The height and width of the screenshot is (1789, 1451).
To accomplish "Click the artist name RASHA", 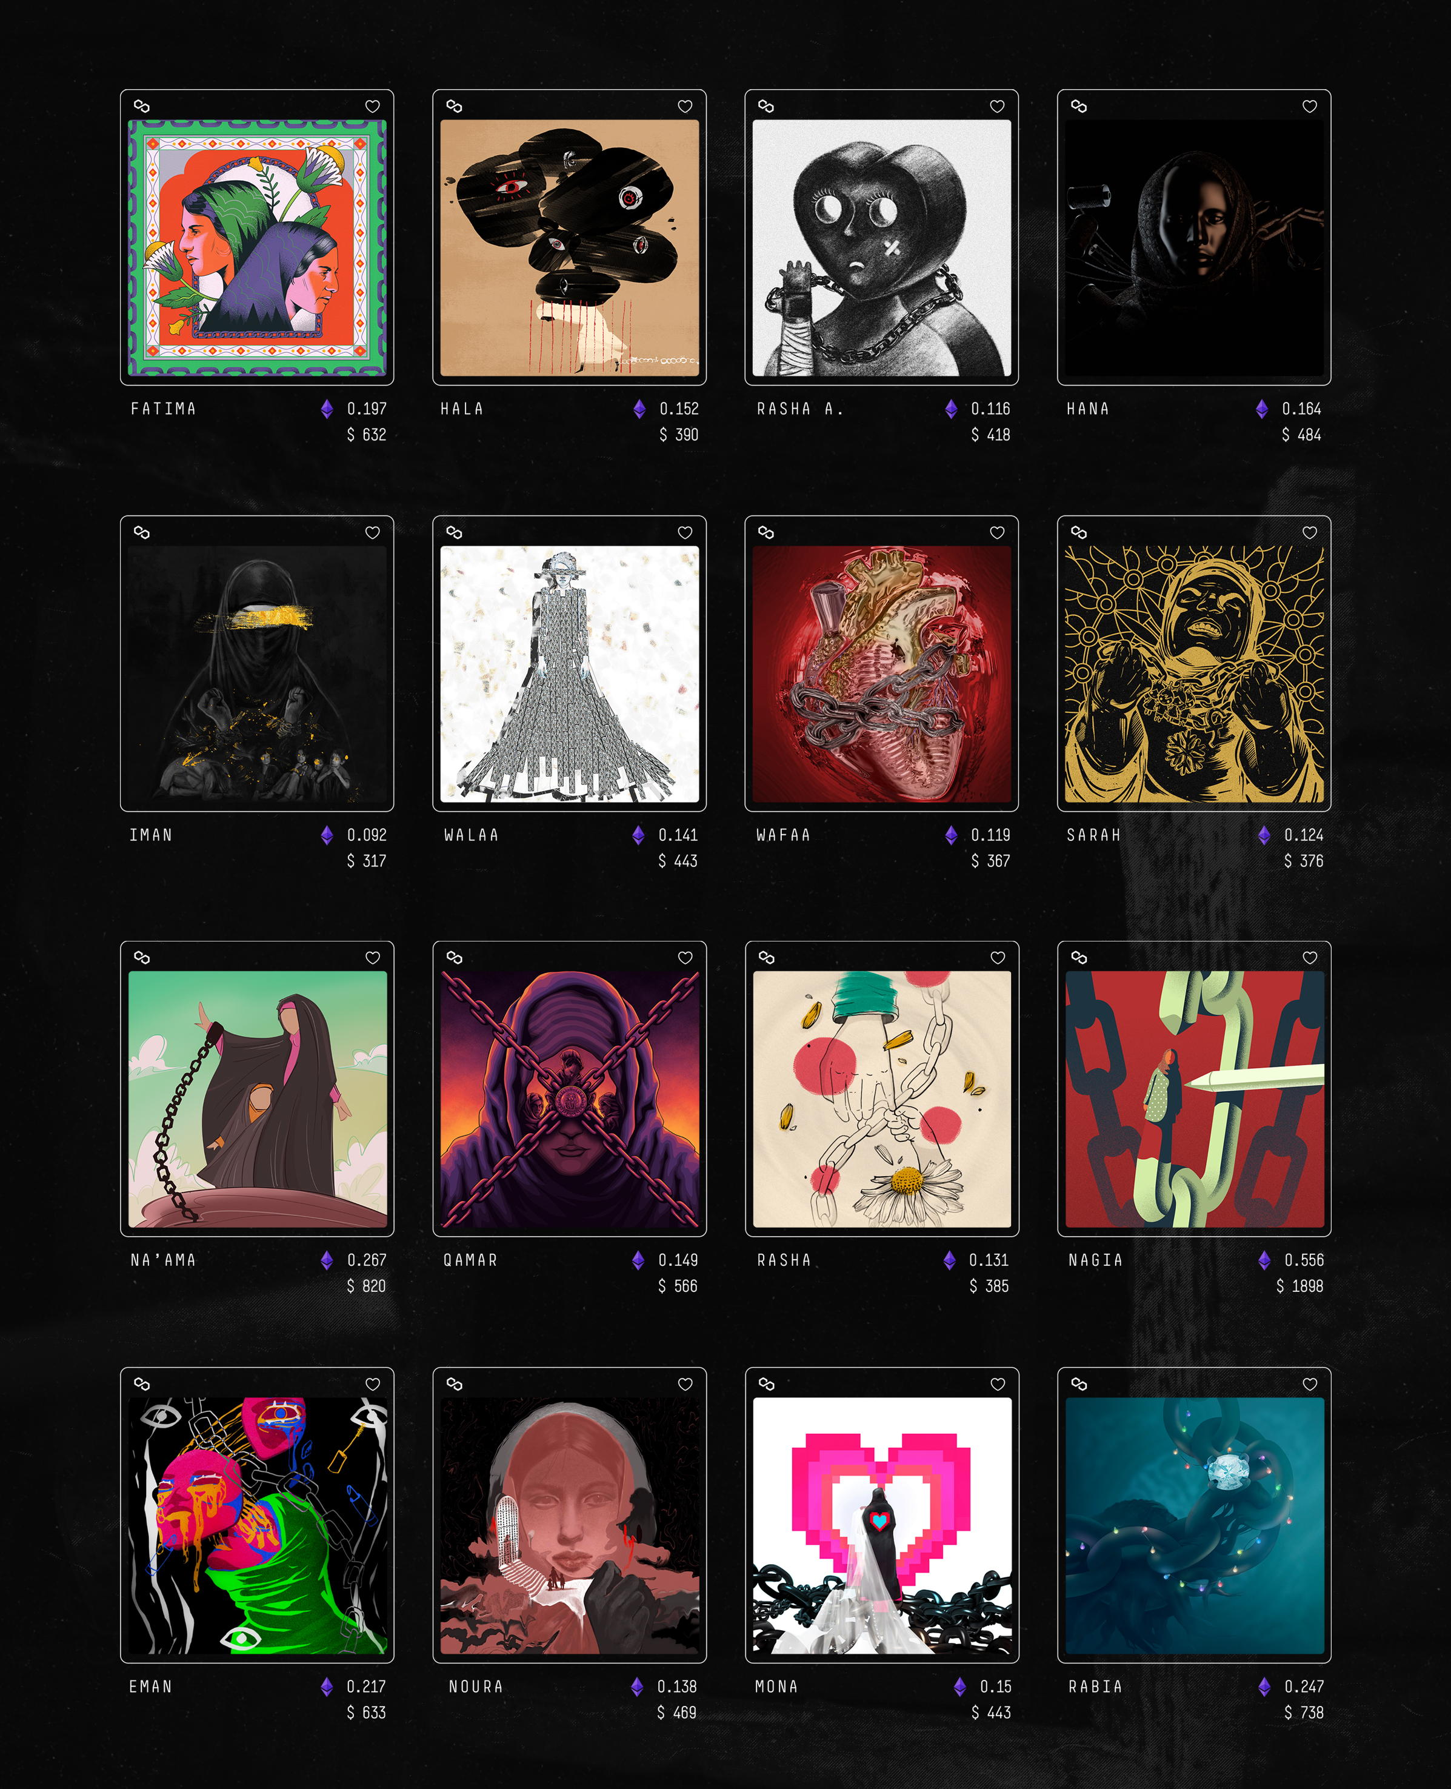I will 784,1260.
